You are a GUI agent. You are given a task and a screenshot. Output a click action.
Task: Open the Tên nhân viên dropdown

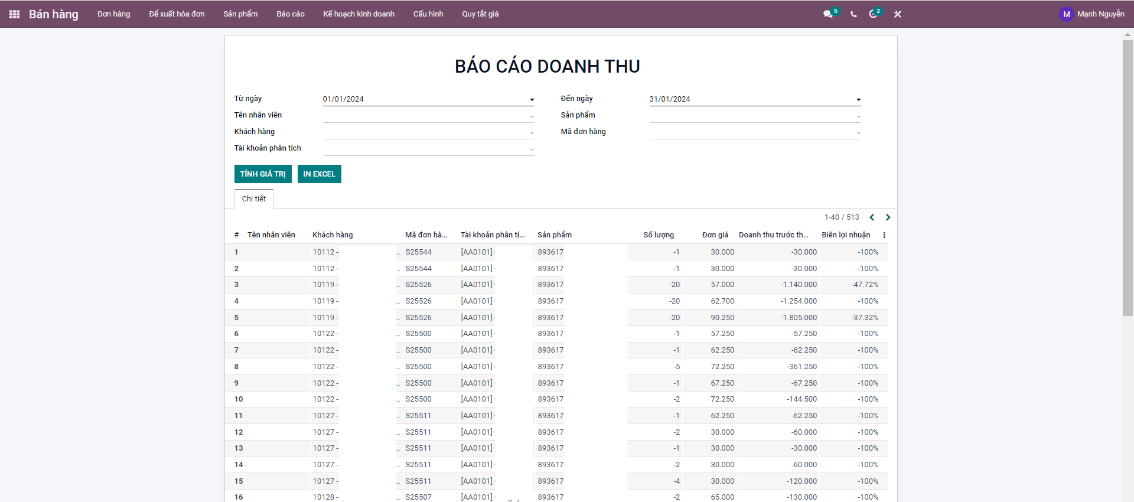tap(532, 116)
